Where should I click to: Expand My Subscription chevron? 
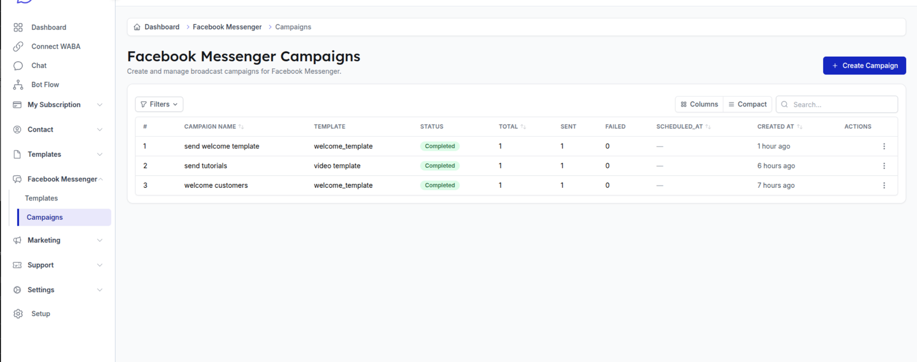pos(100,105)
